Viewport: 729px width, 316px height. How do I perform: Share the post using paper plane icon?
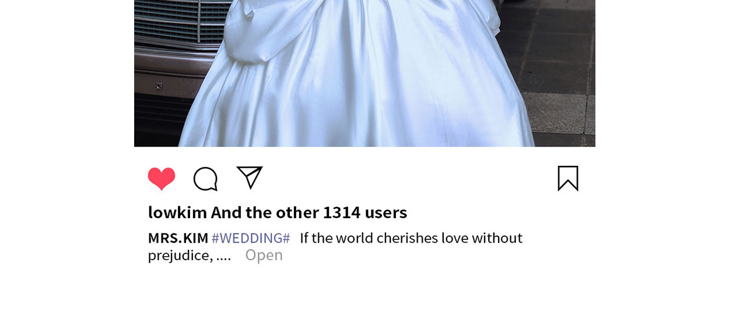tap(249, 177)
